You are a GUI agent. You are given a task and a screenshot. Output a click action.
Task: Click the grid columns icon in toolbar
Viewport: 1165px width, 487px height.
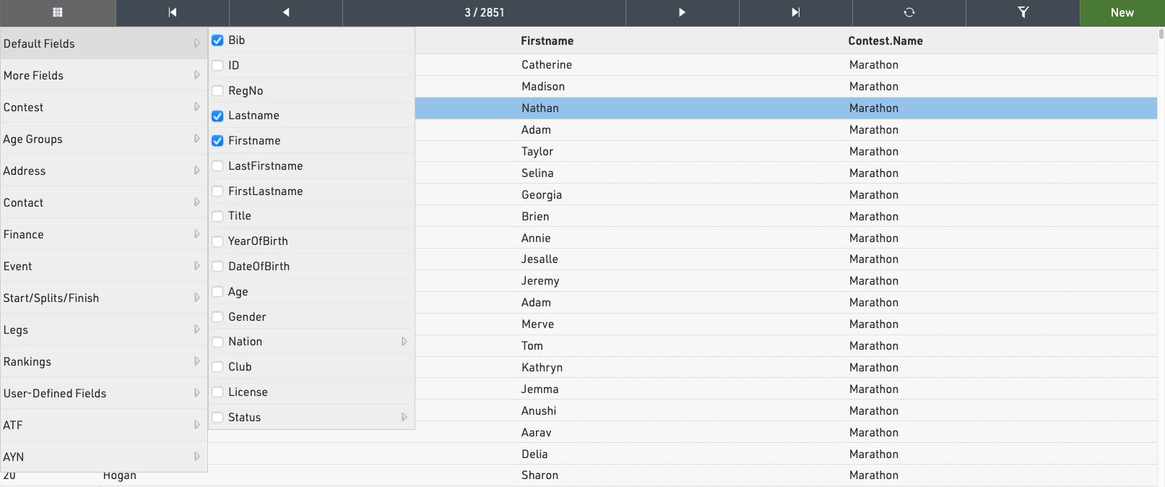click(58, 12)
